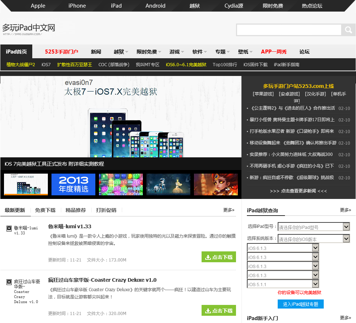Download 鲁米喵-lumi with 点击下载 button

219,257
